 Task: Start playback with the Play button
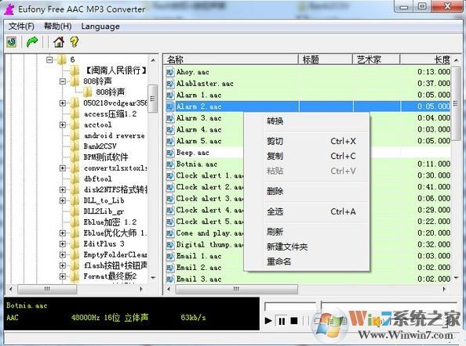268,321
